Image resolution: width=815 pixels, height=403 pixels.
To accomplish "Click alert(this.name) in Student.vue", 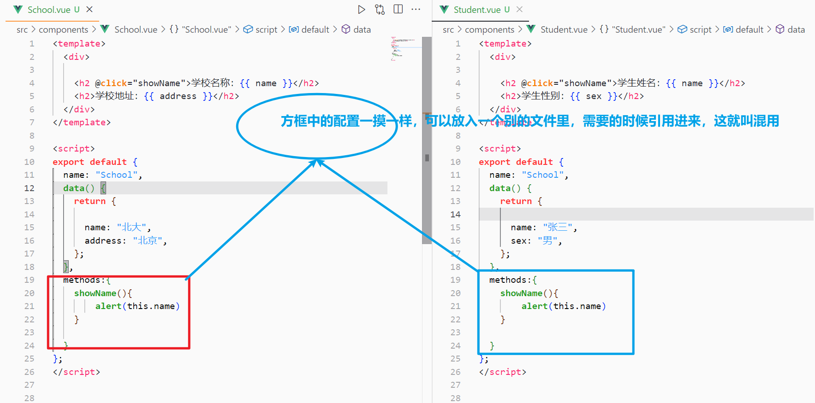I will 564,306.
